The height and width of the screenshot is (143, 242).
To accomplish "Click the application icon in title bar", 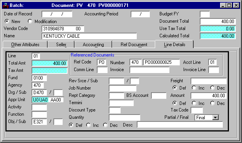I will (x=5, y=5).
